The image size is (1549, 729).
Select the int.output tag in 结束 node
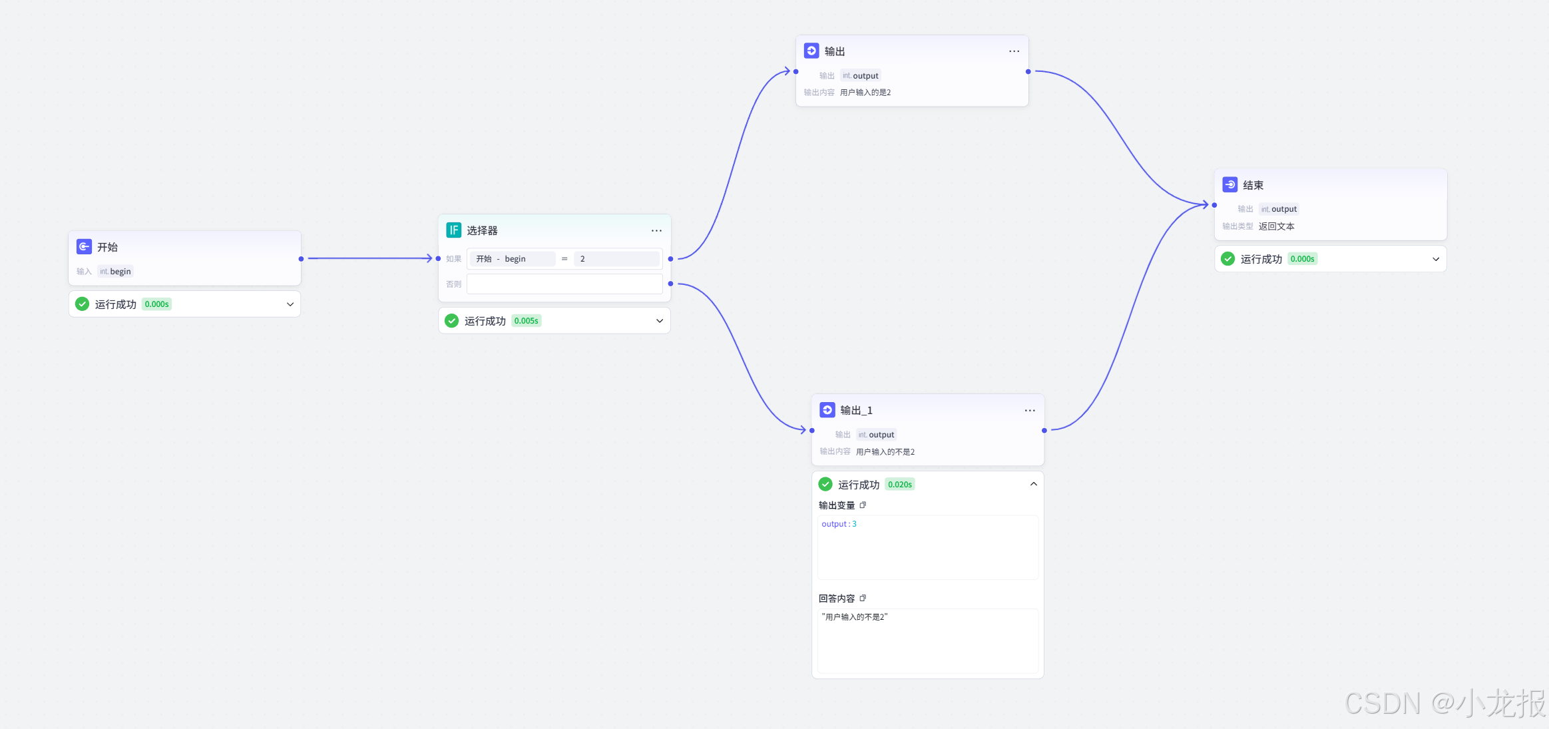click(1279, 209)
